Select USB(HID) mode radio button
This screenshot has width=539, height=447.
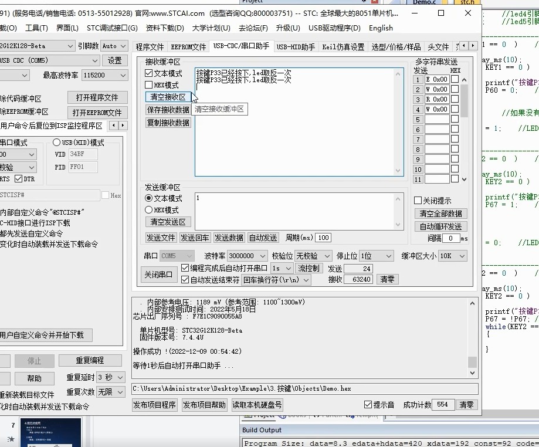coord(56,143)
